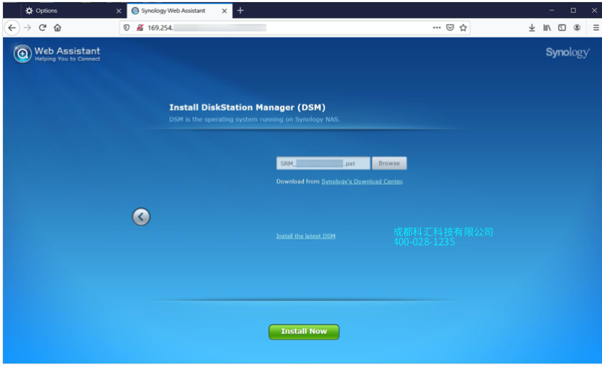
Task: Click the SRM .pat file path field
Action: (324, 163)
